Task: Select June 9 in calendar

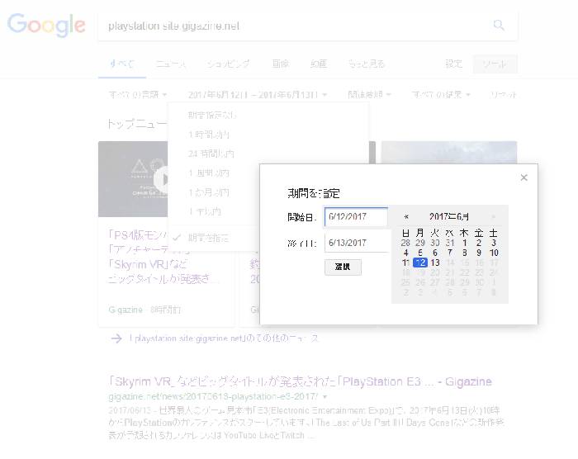Action: click(479, 253)
